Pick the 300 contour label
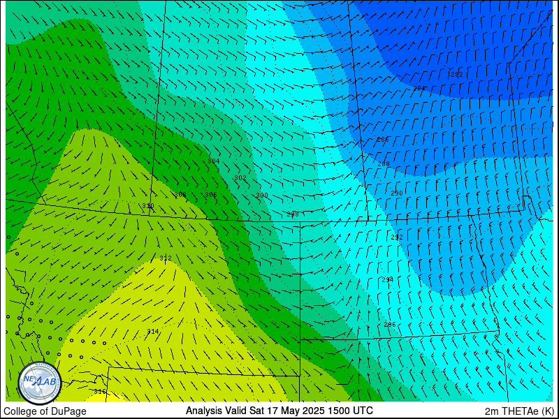 (262, 196)
